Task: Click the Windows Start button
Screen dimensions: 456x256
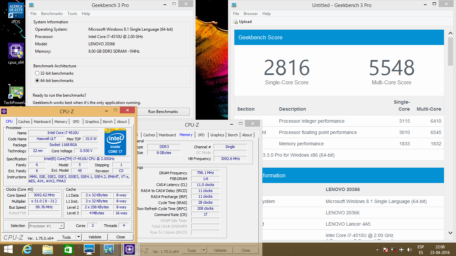Action: [x=8, y=249]
